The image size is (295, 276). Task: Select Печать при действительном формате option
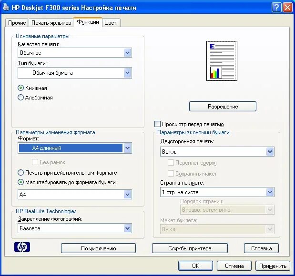click(x=20, y=173)
